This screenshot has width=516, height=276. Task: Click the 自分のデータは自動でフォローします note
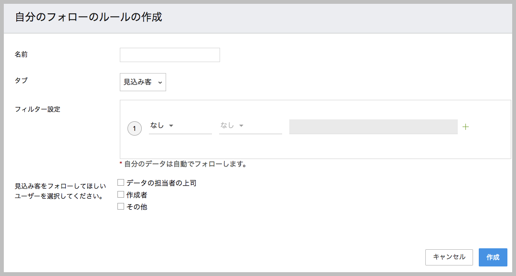[x=185, y=164]
